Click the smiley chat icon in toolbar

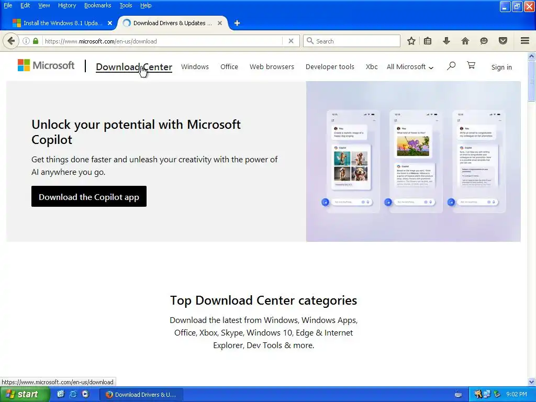click(484, 41)
